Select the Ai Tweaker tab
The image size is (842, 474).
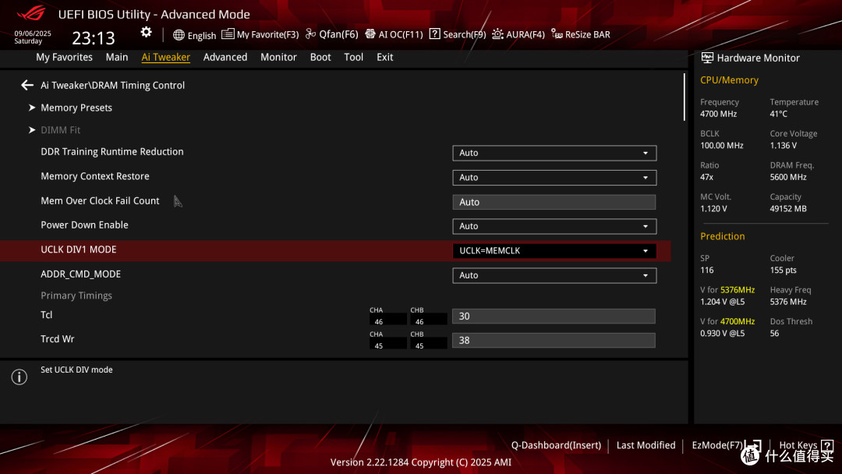[165, 57]
